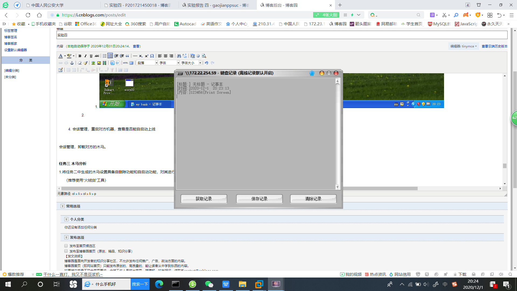Click the blockquote icon
This screenshot has height=291, width=517.
[x=127, y=56]
